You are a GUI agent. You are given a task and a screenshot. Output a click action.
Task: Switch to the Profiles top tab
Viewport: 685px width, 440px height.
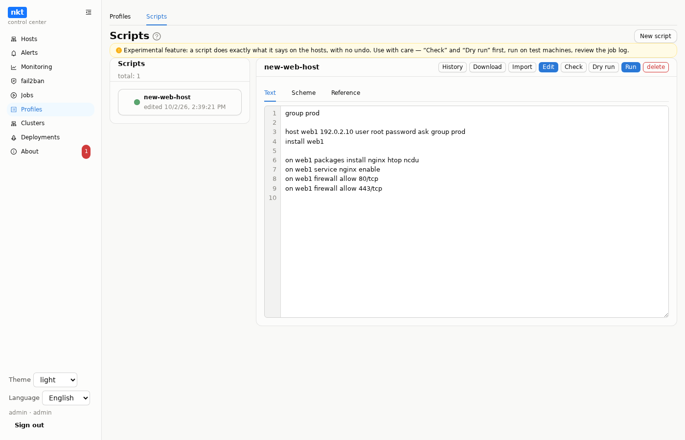click(x=120, y=17)
